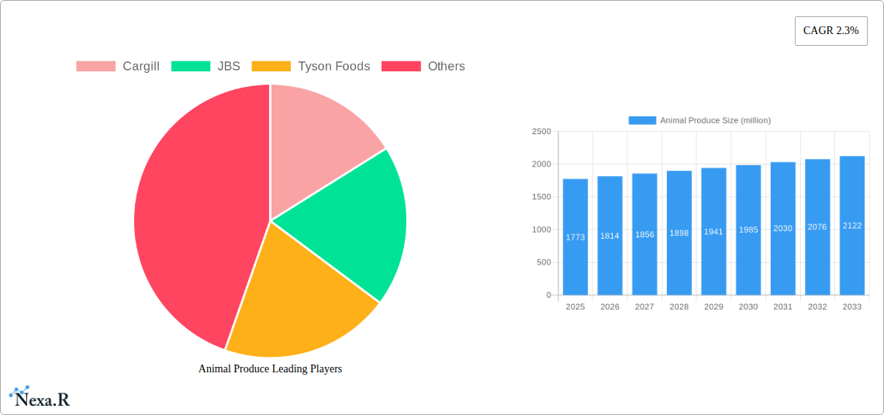This screenshot has height=415, width=884.
Task: Click the Animal Produce Leading Players caption
Action: pos(271,368)
